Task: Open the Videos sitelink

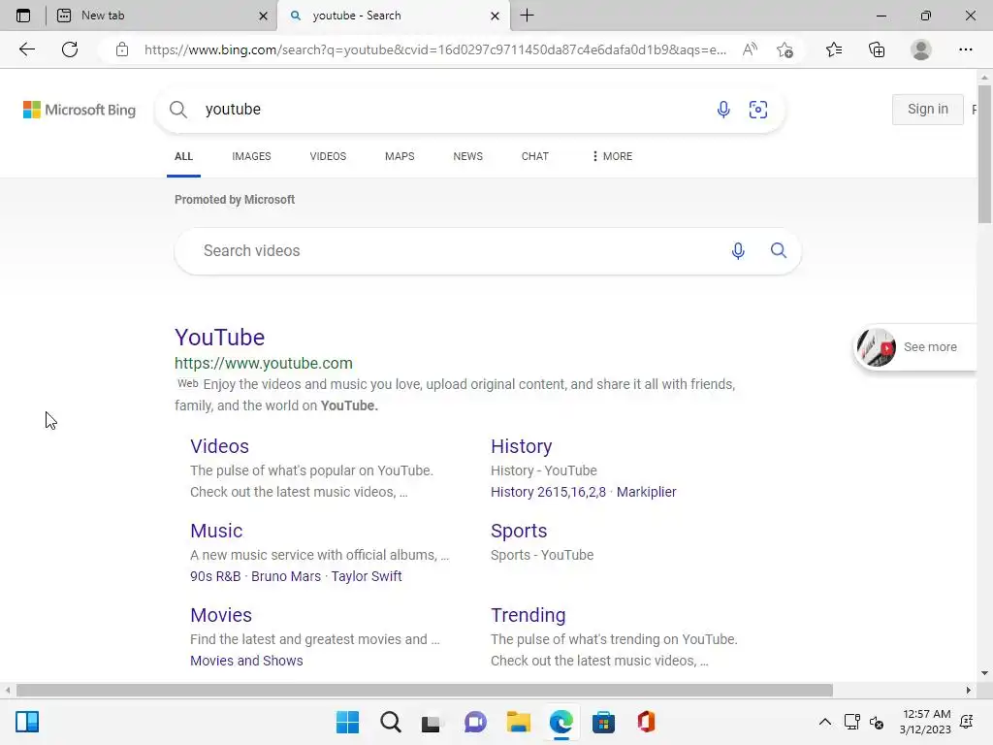Action: 220,446
